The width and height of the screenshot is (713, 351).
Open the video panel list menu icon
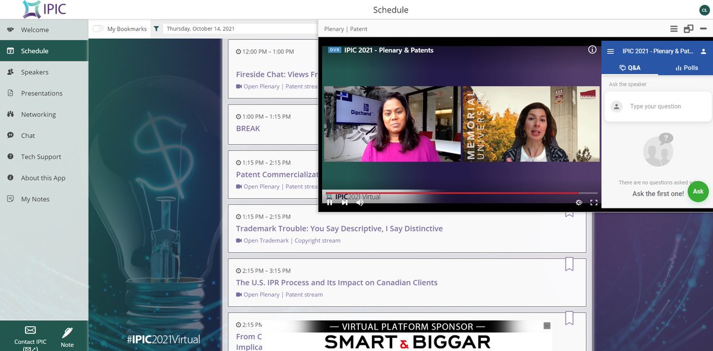[x=674, y=29]
